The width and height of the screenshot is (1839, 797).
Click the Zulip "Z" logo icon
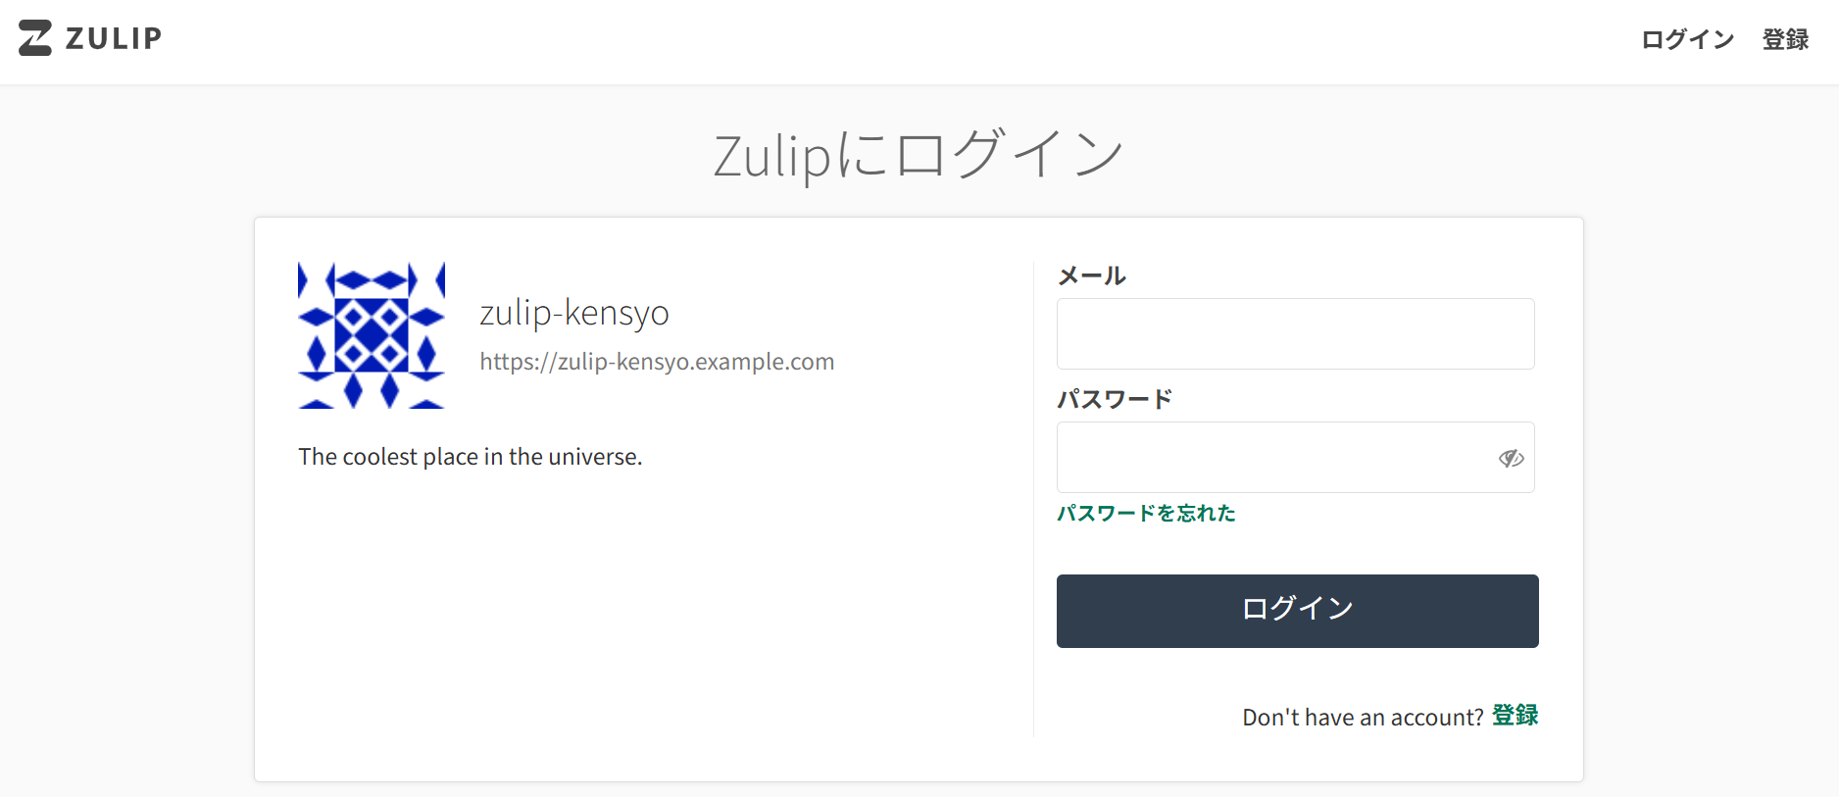(x=33, y=39)
